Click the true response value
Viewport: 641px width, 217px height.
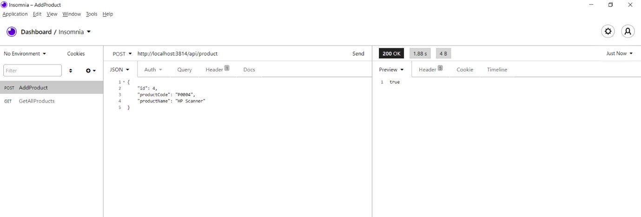pos(395,82)
